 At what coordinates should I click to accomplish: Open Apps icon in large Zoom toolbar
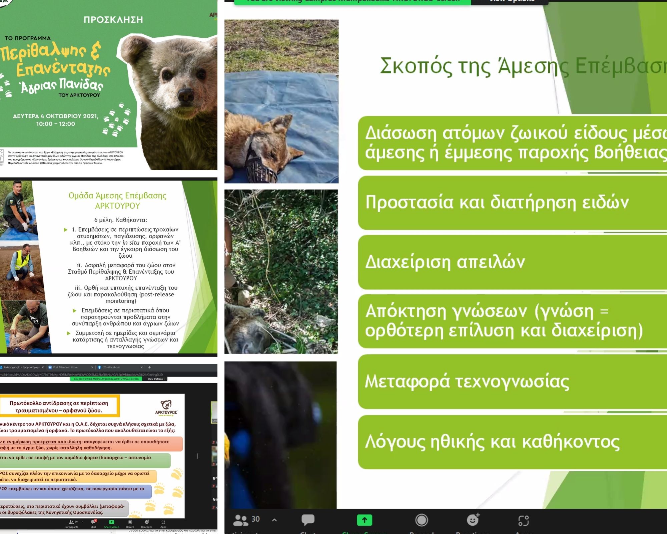click(x=523, y=521)
